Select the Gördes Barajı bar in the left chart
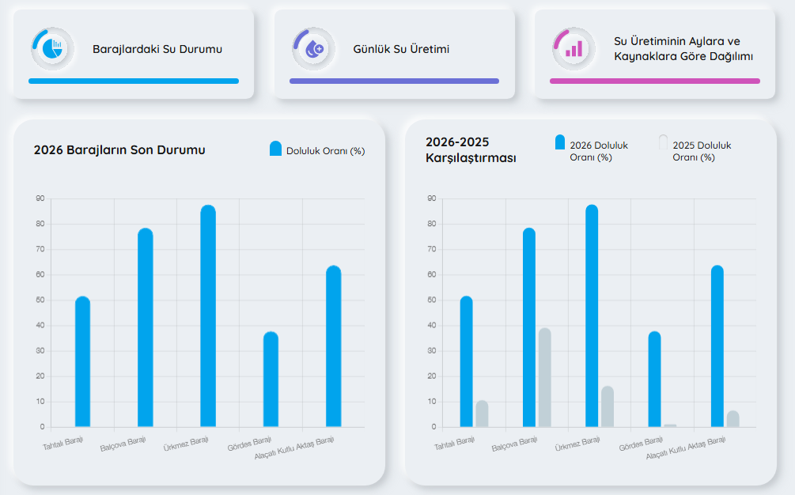Viewport: 795px width, 495px height. pos(271,380)
